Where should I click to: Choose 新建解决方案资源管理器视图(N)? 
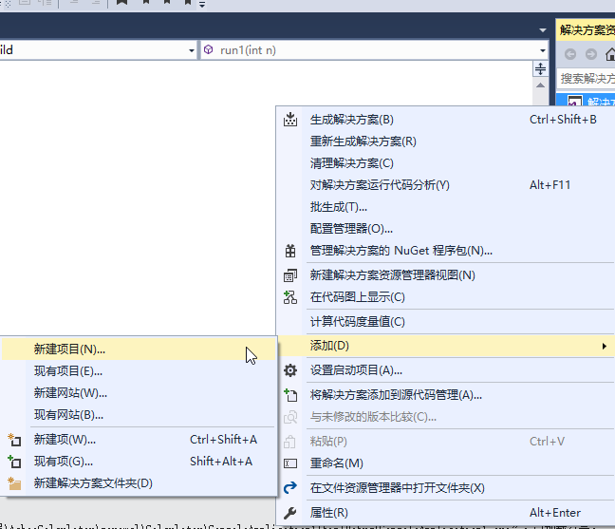(x=445, y=275)
